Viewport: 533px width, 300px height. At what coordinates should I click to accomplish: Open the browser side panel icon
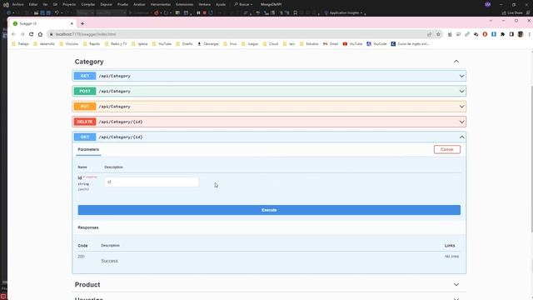tap(511, 34)
